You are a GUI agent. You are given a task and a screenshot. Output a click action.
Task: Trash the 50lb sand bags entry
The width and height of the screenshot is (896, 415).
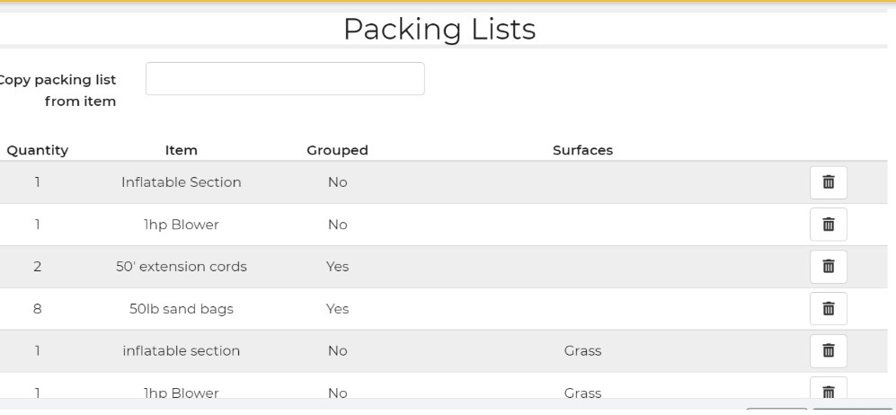(828, 309)
